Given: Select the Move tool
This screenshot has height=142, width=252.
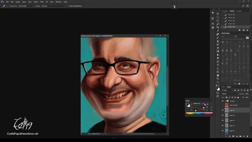Looking at the screenshot, I should click(x=218, y=14).
